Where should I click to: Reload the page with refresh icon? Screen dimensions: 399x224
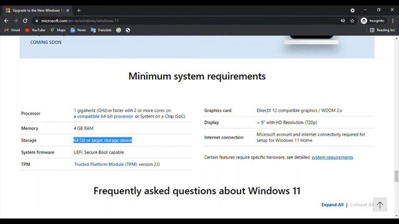point(25,21)
